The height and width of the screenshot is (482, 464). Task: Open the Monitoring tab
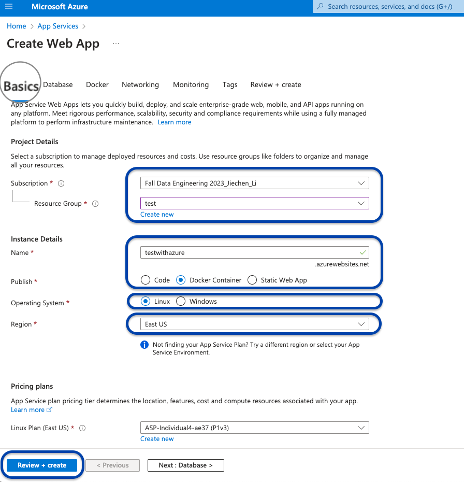(x=191, y=85)
